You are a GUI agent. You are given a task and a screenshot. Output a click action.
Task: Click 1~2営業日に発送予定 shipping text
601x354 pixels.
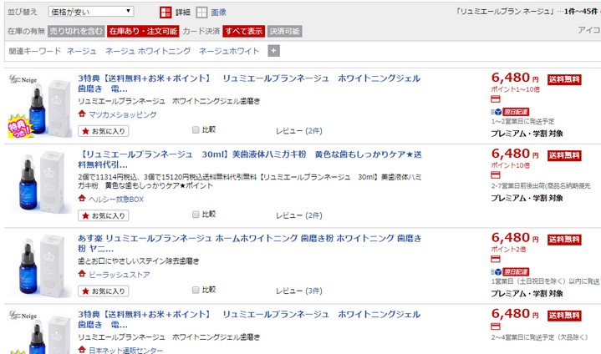pyautogui.click(x=522, y=121)
